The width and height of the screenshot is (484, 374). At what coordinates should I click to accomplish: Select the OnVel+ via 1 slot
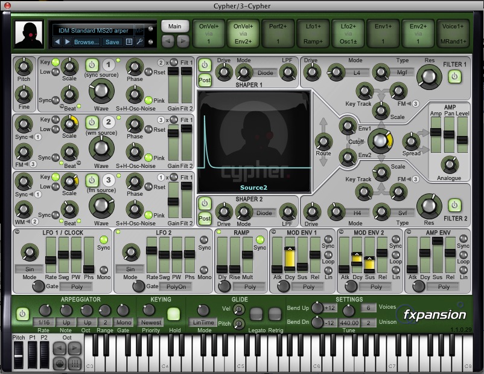(x=209, y=34)
